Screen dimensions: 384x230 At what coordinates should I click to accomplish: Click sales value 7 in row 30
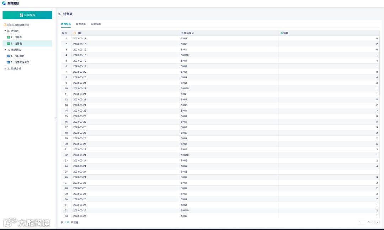377,200
